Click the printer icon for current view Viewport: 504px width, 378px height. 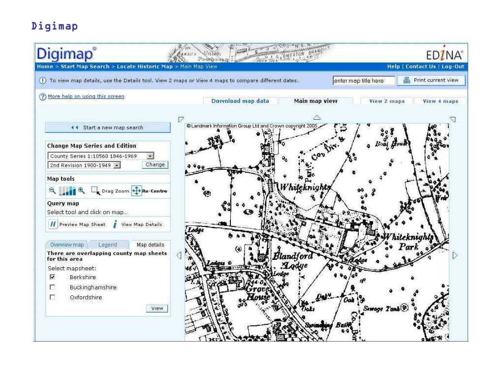(407, 80)
